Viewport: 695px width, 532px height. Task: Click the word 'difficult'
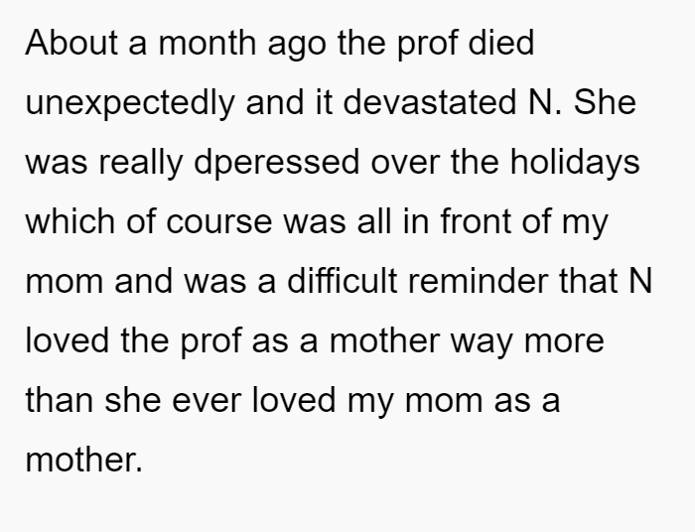coord(342,281)
